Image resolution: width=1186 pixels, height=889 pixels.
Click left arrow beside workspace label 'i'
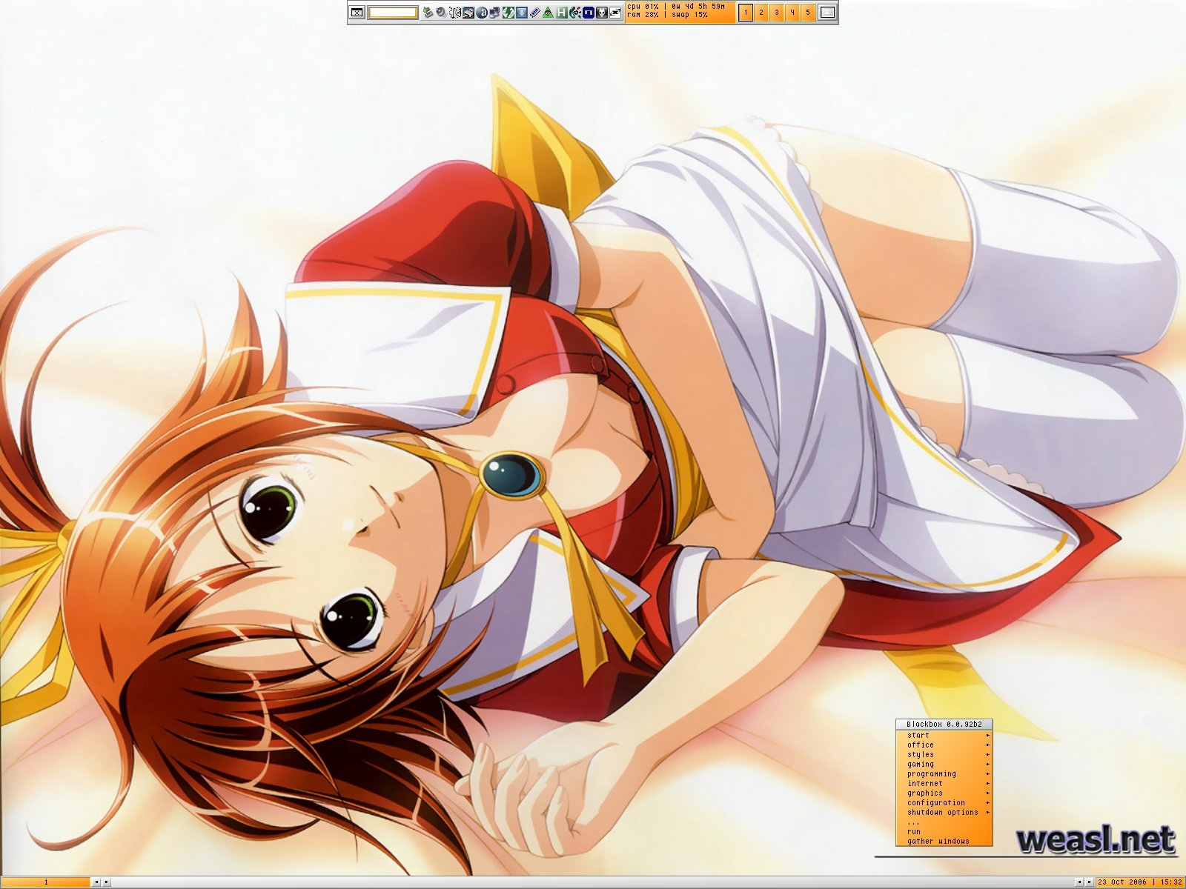coord(96,882)
